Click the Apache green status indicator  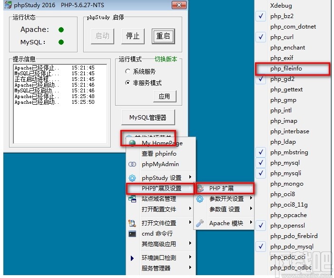(x=61, y=30)
